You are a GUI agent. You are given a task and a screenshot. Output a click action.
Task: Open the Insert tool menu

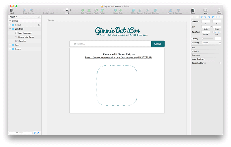pos(12,10)
